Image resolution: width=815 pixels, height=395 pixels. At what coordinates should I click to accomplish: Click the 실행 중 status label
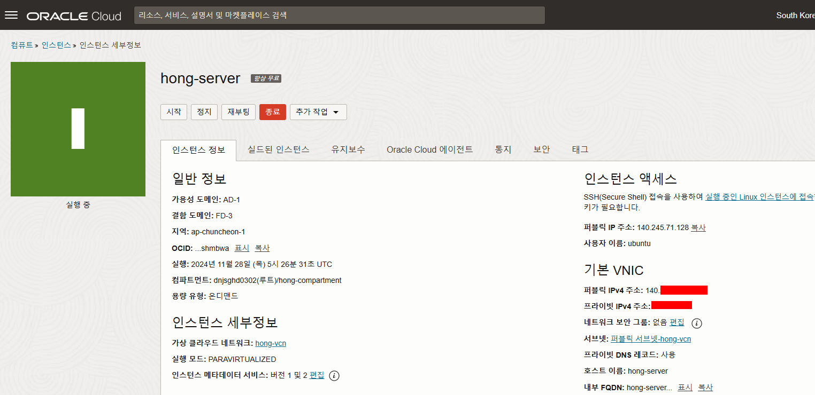[x=78, y=204]
